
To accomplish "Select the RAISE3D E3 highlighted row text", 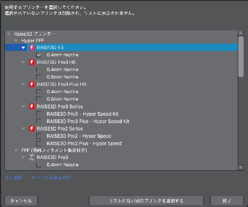I will tap(50, 48).
